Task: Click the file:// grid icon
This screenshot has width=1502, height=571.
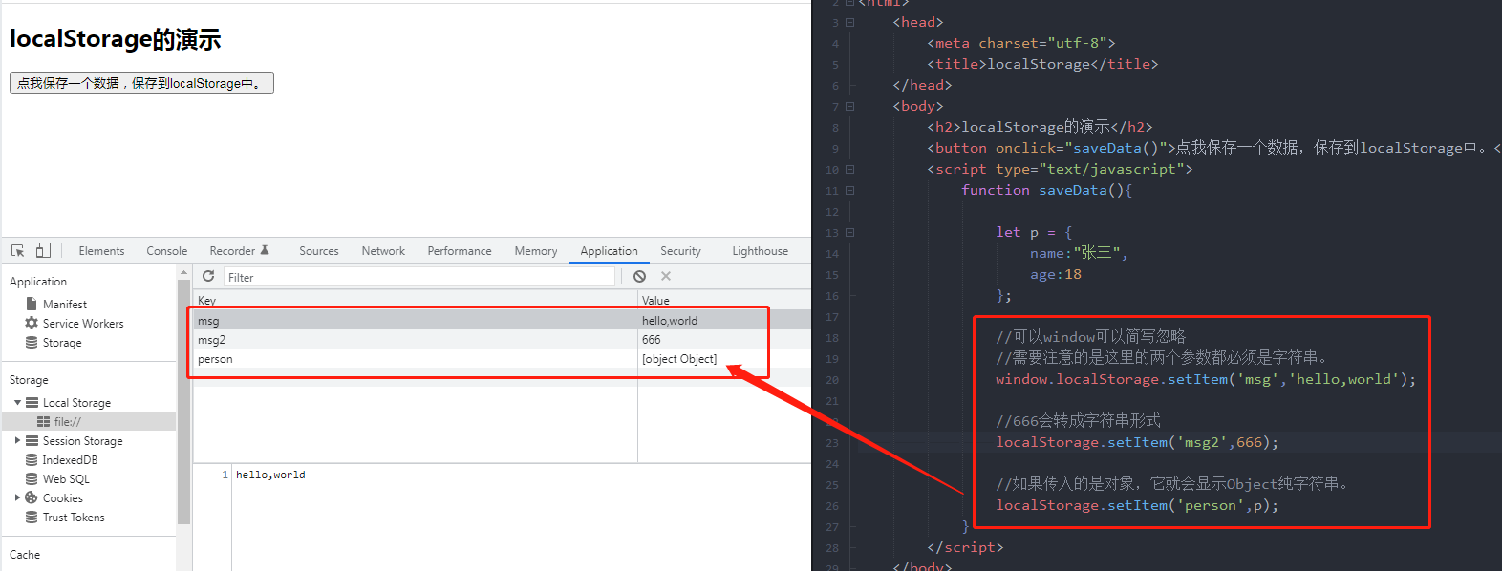Action: tap(44, 421)
